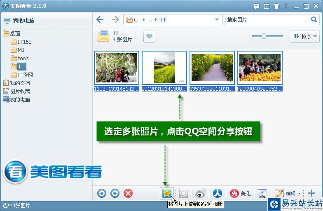This screenshot has height=211, width=323.
Task: Open M1 folder in tree
Action: (x=18, y=50)
